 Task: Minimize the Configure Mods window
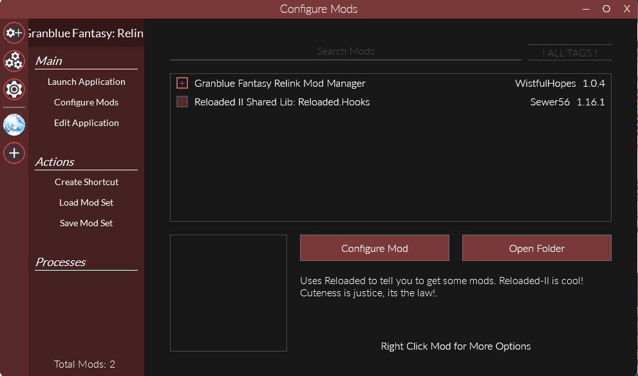tap(586, 9)
